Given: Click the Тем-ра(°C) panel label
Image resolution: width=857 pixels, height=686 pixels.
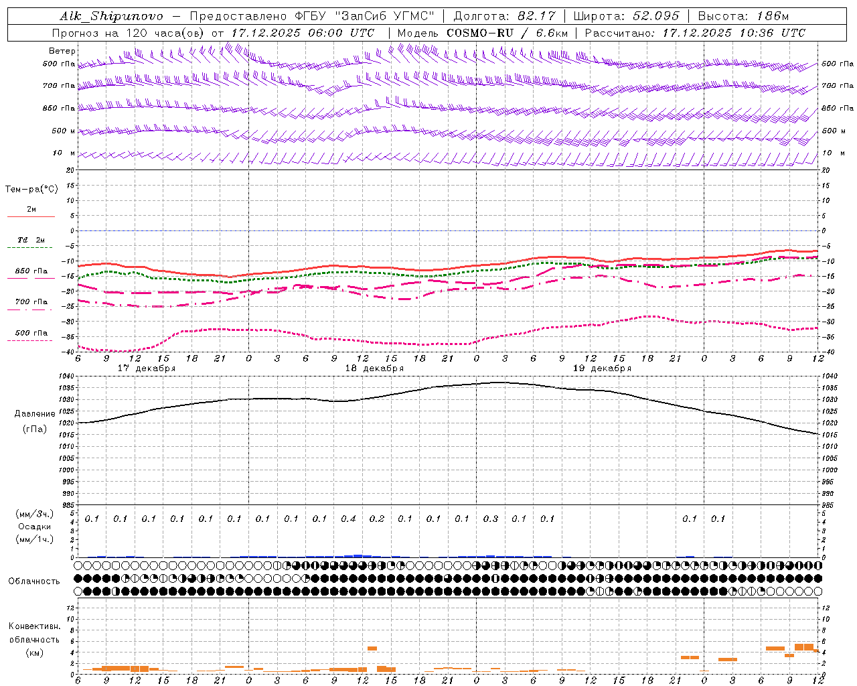Looking at the screenshot, I should click(x=31, y=190).
